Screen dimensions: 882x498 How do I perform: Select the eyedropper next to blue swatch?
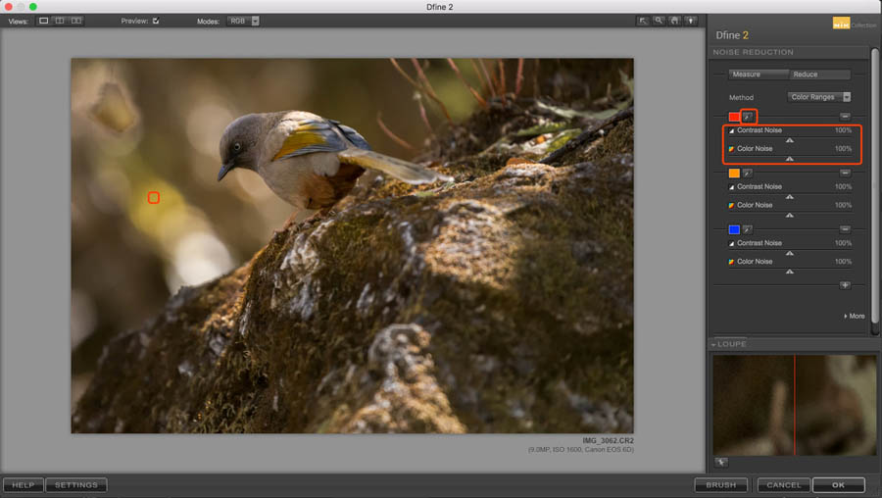(748, 229)
